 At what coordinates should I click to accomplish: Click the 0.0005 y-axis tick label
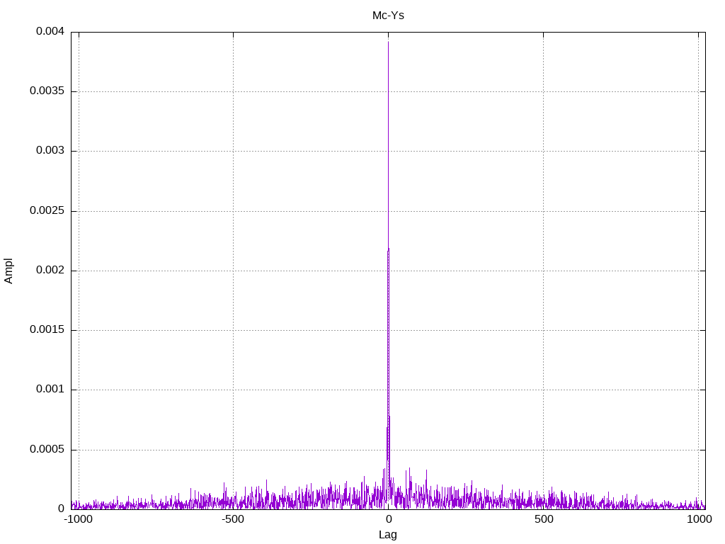47,449
